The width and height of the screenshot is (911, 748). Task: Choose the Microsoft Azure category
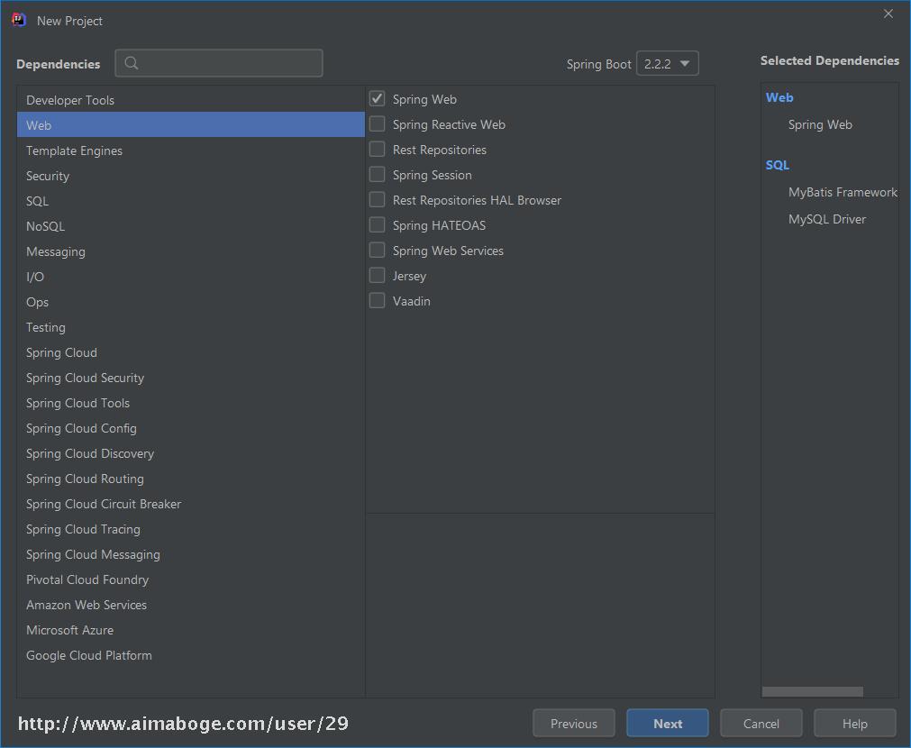pos(190,630)
